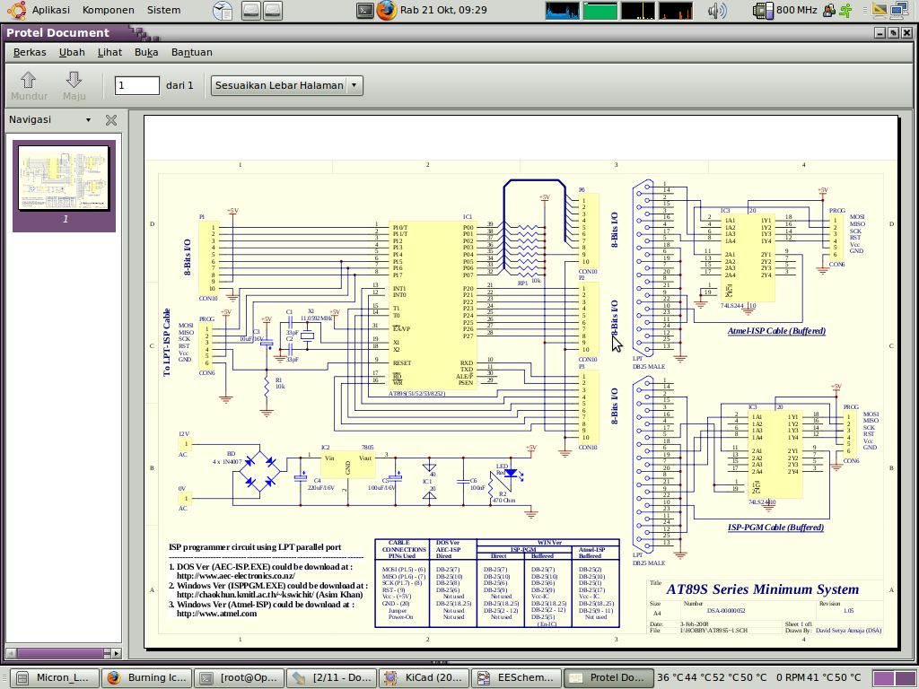Launch the terminal from top panel
The width and height of the screenshot is (919, 689).
(x=364, y=10)
